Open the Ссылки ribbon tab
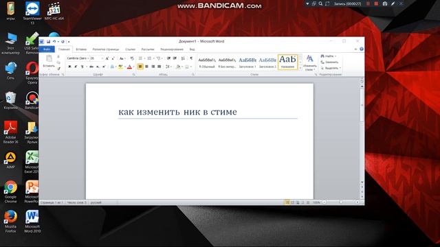Image resolution: width=440 pixels, height=247 pixels. pyautogui.click(x=130, y=49)
